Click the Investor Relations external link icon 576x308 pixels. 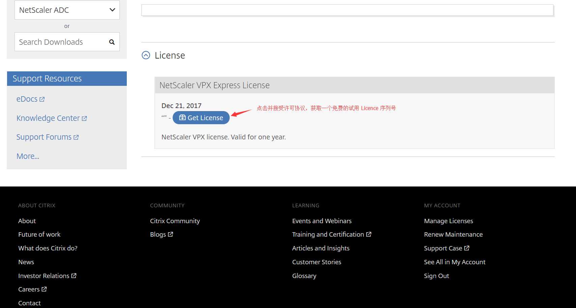click(74, 275)
